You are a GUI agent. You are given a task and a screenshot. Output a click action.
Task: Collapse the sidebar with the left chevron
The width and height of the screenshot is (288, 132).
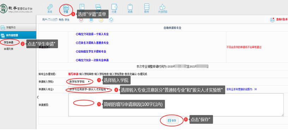click(38, 97)
